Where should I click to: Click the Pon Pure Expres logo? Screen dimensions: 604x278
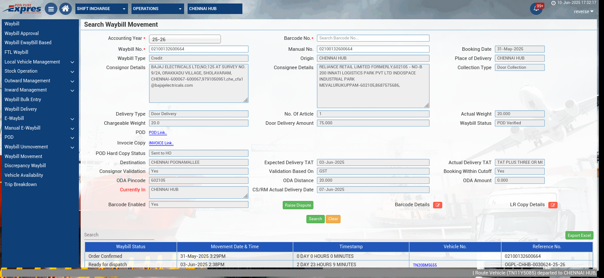pyautogui.click(x=22, y=8)
